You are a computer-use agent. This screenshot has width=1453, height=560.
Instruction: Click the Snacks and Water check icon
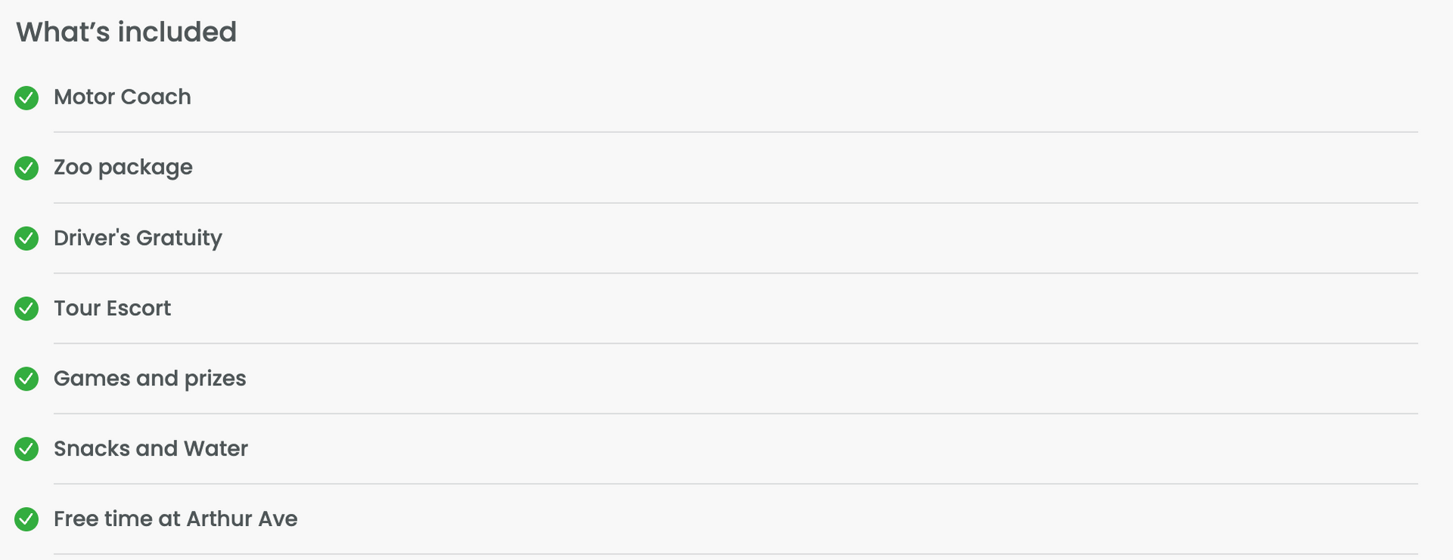coord(26,449)
